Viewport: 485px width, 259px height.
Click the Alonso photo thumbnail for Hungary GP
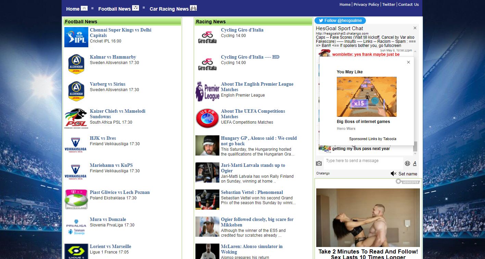(x=207, y=145)
